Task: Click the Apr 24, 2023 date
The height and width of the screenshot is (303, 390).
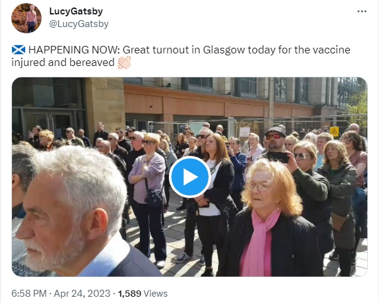Action: [82, 294]
